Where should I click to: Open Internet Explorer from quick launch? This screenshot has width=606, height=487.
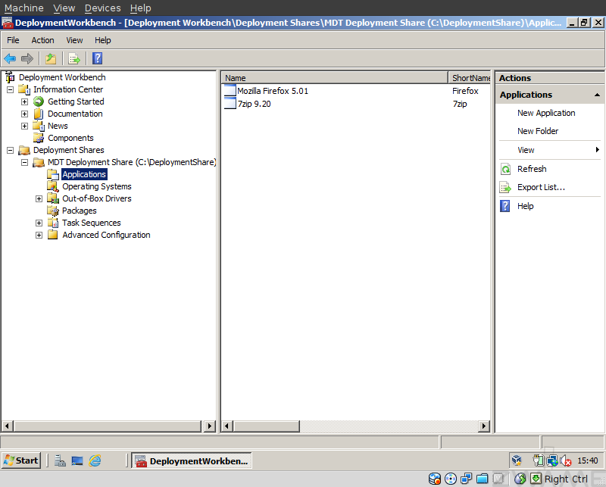[x=95, y=460]
